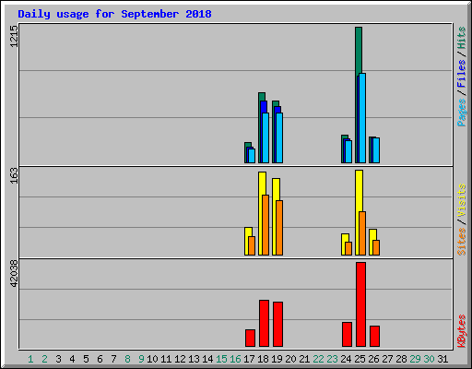Click the orange Sites bar for day 26
472x369 pixels.
376,248
